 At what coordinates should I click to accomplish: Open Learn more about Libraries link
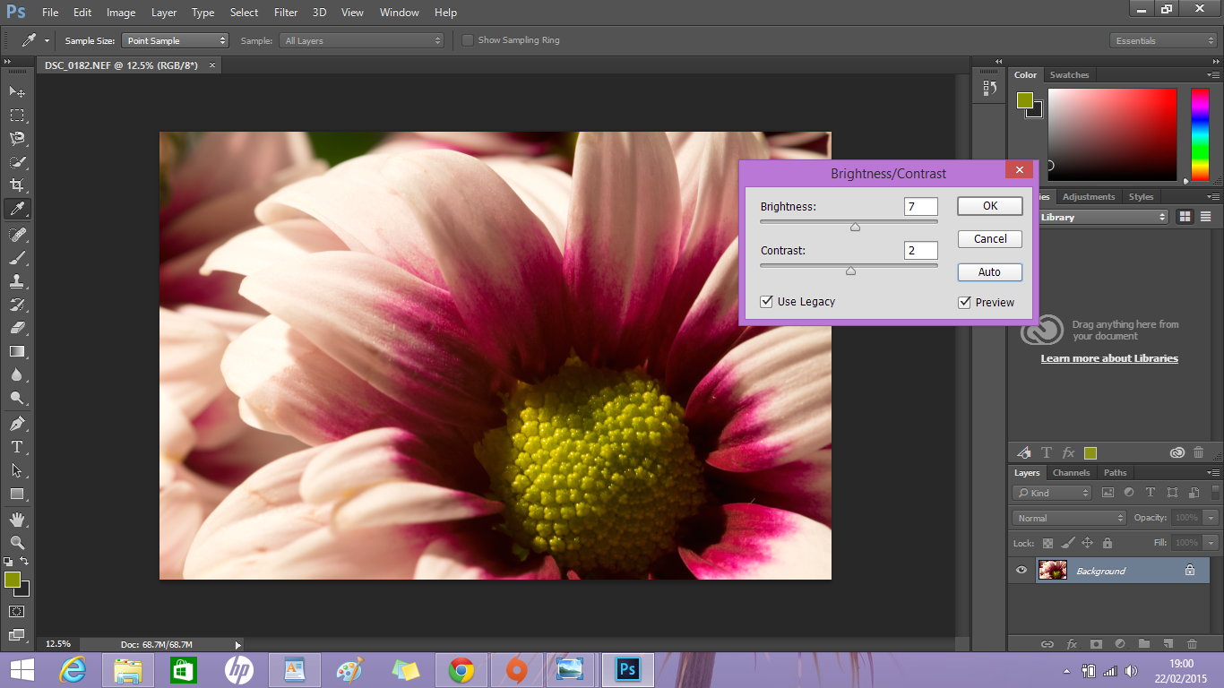(x=1109, y=358)
